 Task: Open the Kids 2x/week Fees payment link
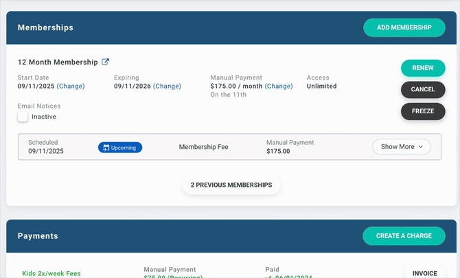tap(51, 274)
